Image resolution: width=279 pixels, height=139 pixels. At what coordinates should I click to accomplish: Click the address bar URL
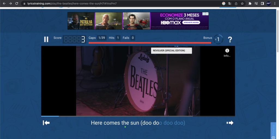pos(72,3)
